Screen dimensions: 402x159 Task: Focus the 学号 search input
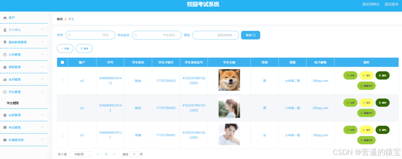(x=90, y=35)
